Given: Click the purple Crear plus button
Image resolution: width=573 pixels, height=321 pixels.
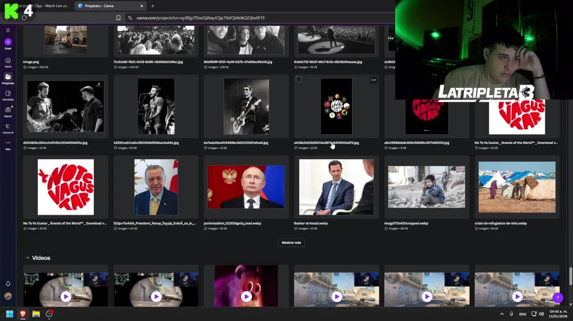Looking at the screenshot, I should click(x=8, y=42).
